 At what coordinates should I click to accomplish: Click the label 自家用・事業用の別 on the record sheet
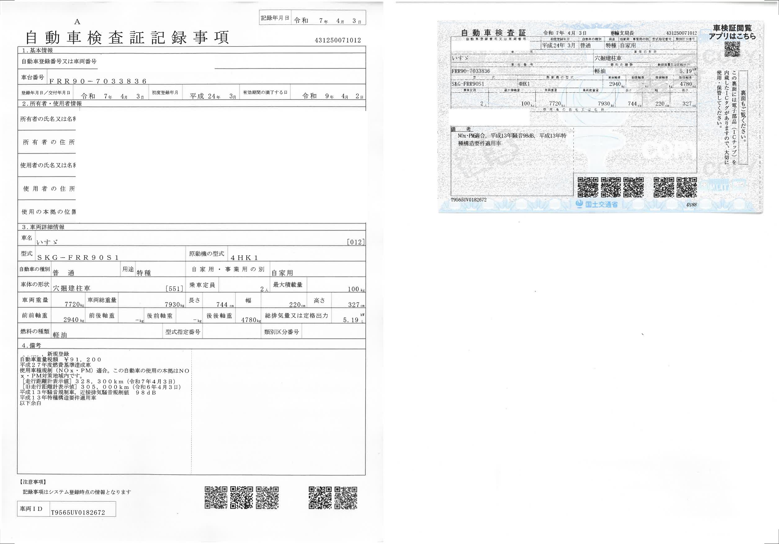pos(228,269)
